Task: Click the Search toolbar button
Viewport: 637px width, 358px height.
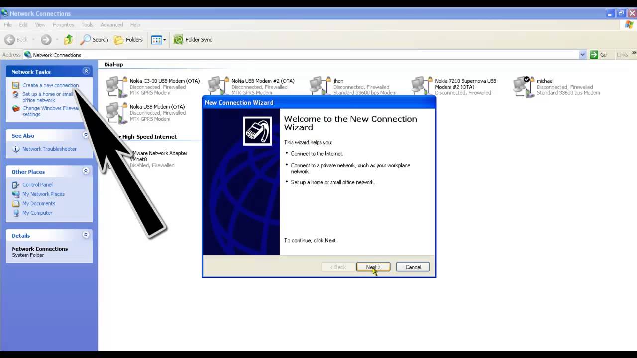Action: [x=95, y=40]
